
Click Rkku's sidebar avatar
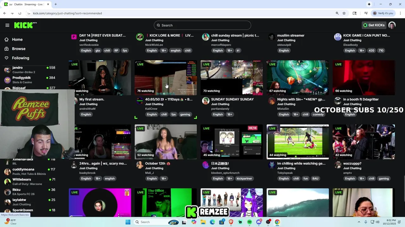click(7, 192)
